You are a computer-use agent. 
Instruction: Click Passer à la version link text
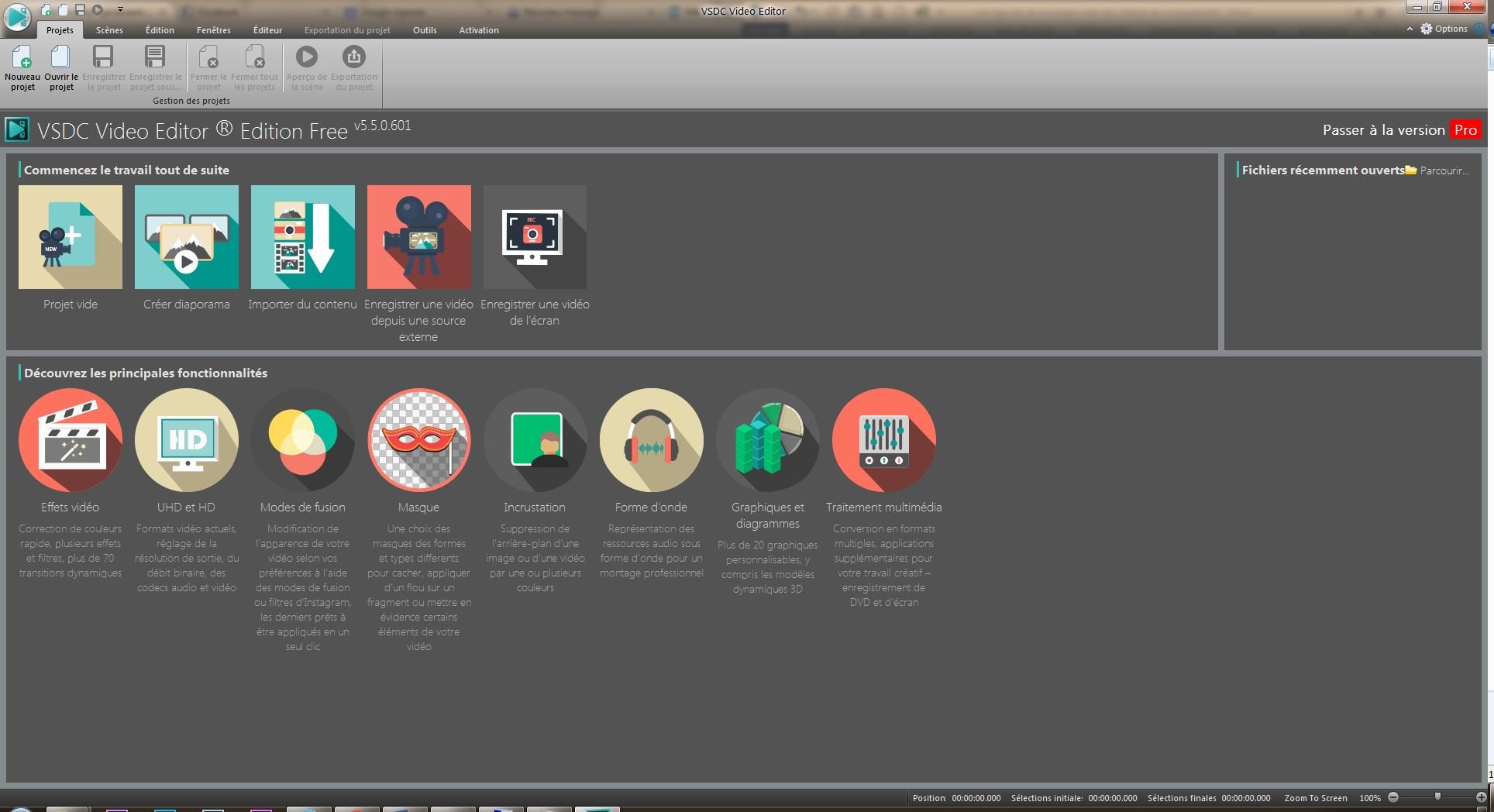point(1383,130)
